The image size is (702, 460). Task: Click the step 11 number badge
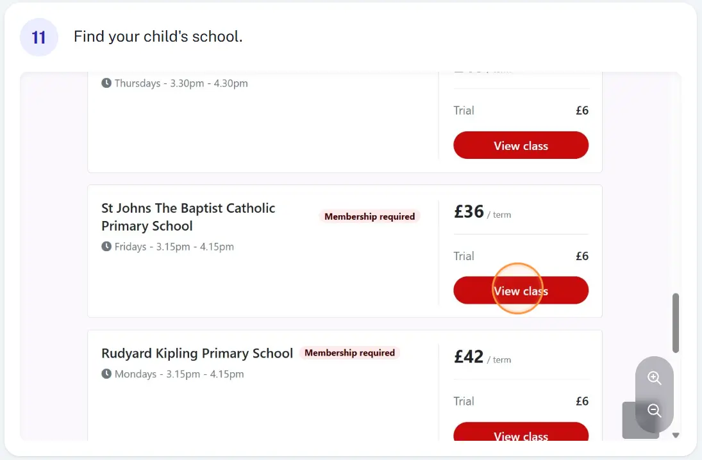(x=39, y=37)
